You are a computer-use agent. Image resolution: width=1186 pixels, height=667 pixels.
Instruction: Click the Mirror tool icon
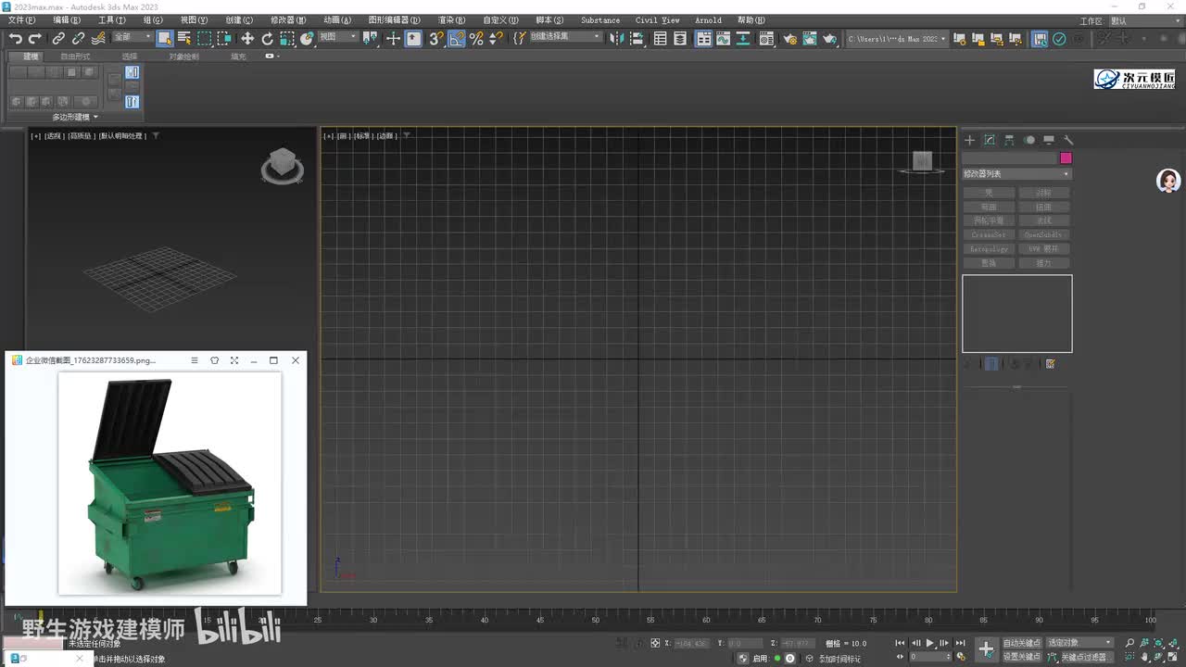point(616,38)
